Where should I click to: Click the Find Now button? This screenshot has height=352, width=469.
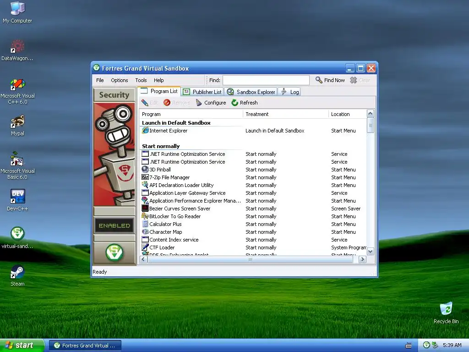330,80
